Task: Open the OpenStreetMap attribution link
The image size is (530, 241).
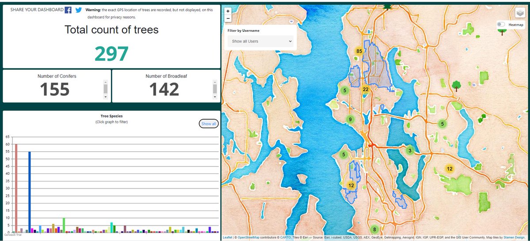Action: tap(249, 237)
